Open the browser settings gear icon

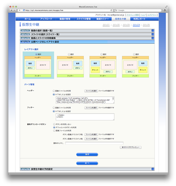[165, 10]
